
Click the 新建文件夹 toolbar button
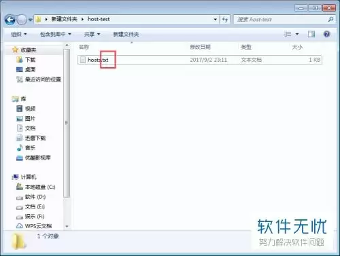(126, 35)
